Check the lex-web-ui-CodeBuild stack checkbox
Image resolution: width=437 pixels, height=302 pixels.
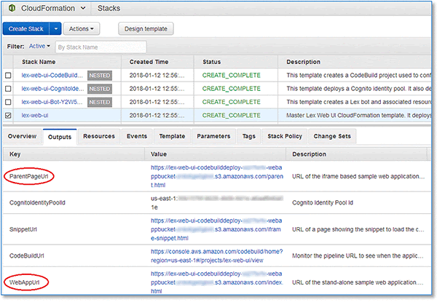click(8, 76)
